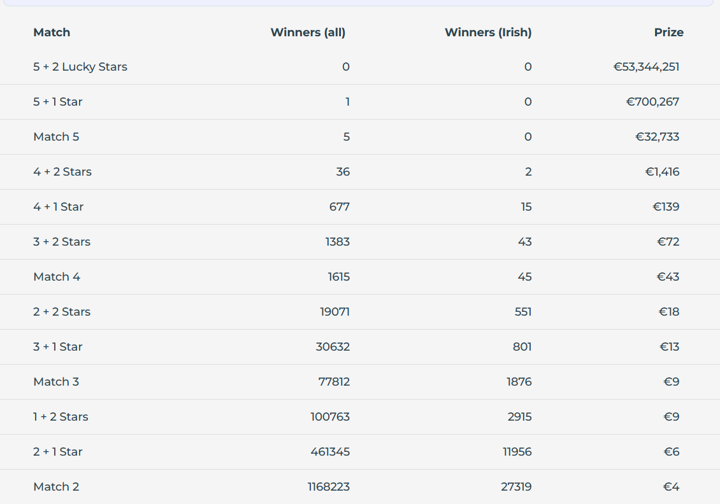Select the 5 + 2 Lucky Stars row label
This screenshot has width=720, height=504.
click(80, 67)
